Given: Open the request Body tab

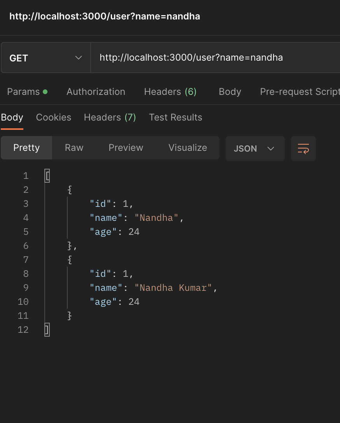Looking at the screenshot, I should coord(230,92).
